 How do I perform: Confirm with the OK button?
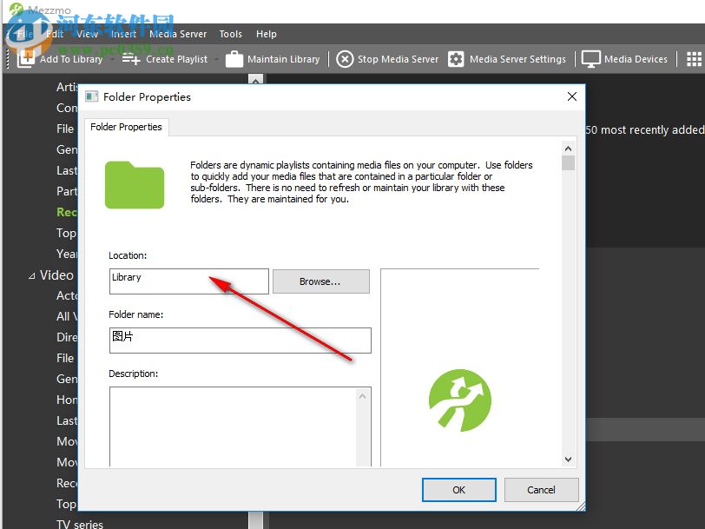click(459, 489)
